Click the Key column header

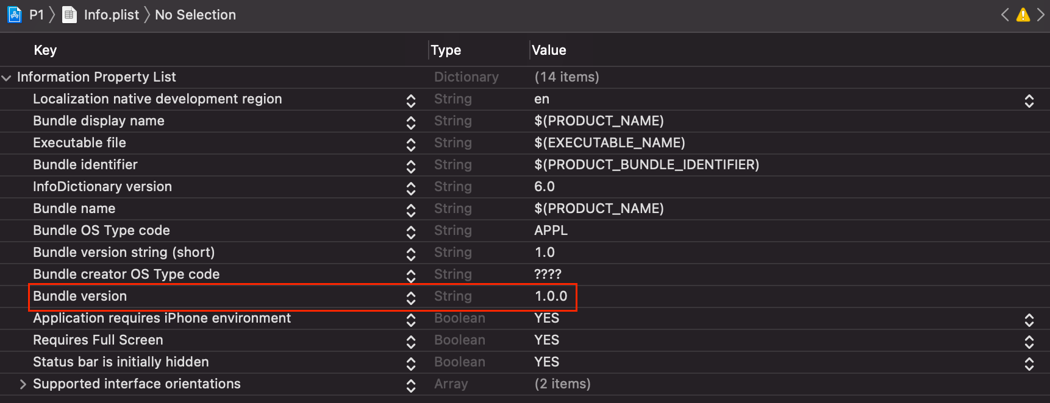(45, 50)
